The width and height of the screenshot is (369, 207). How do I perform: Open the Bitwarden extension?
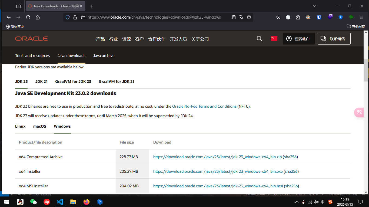click(319, 17)
